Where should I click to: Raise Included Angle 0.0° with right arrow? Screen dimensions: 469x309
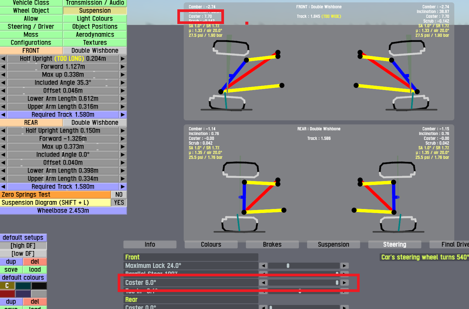pyautogui.click(x=123, y=155)
